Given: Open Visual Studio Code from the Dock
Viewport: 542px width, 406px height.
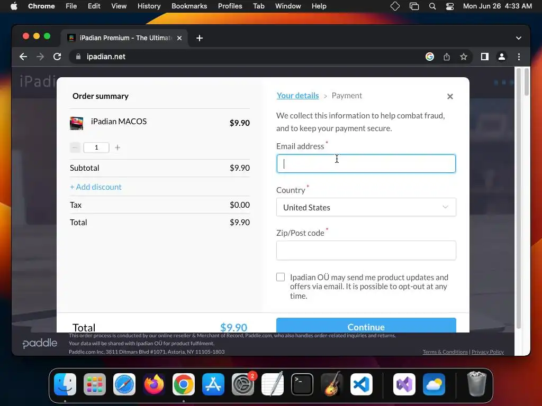Looking at the screenshot, I should point(361,384).
